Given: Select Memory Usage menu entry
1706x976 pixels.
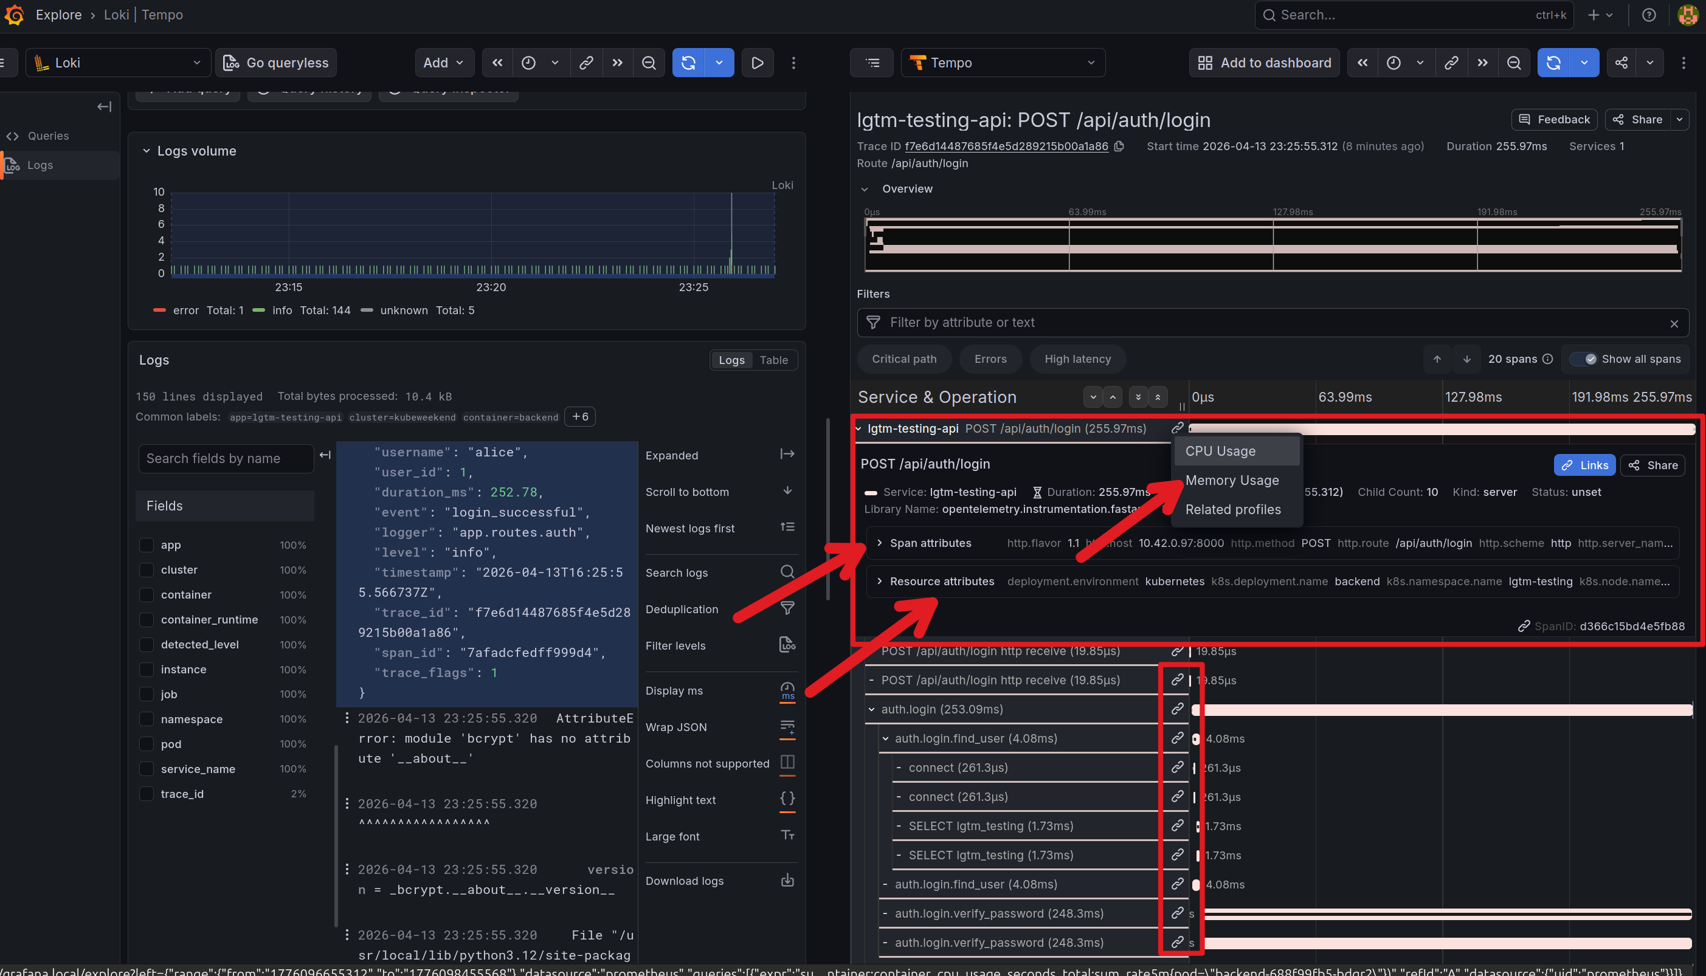Looking at the screenshot, I should (1231, 480).
